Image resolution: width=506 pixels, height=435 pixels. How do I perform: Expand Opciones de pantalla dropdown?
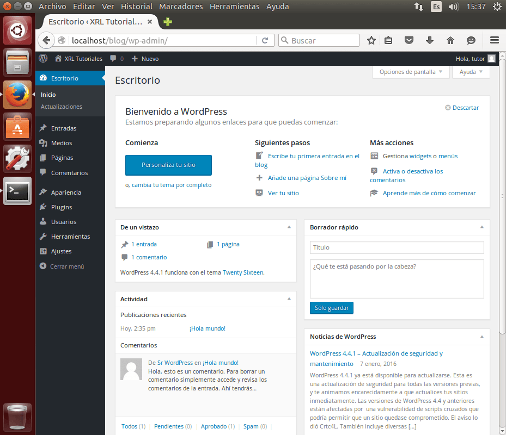pos(411,72)
